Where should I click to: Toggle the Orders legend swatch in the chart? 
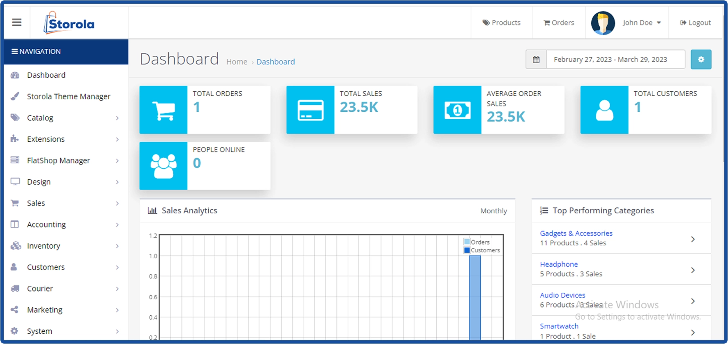(x=467, y=242)
